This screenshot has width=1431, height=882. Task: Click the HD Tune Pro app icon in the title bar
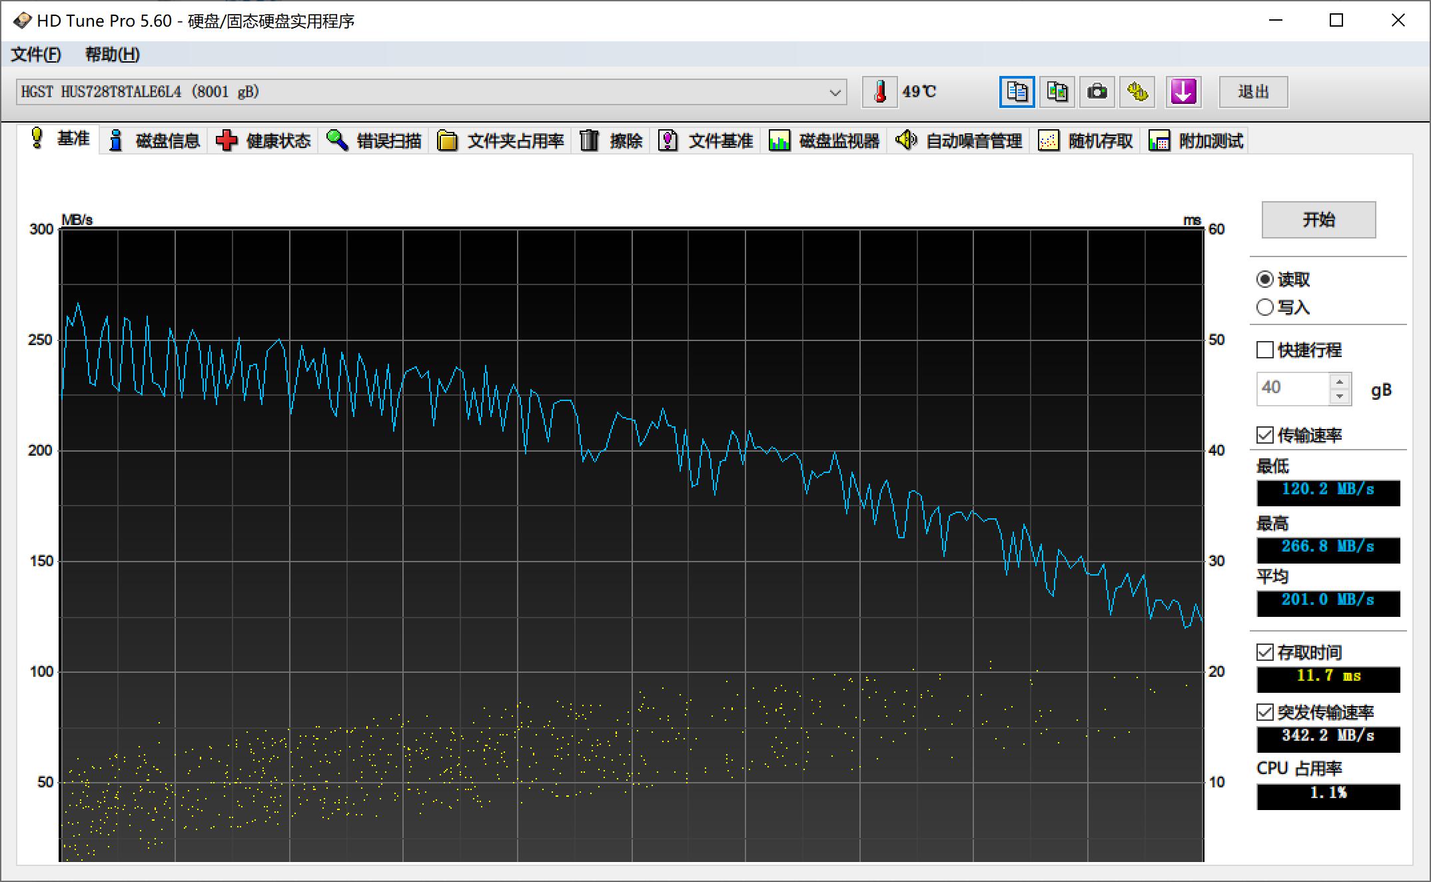(x=21, y=21)
